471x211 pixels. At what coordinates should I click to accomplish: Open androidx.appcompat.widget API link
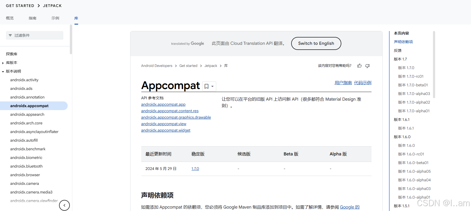166,130
